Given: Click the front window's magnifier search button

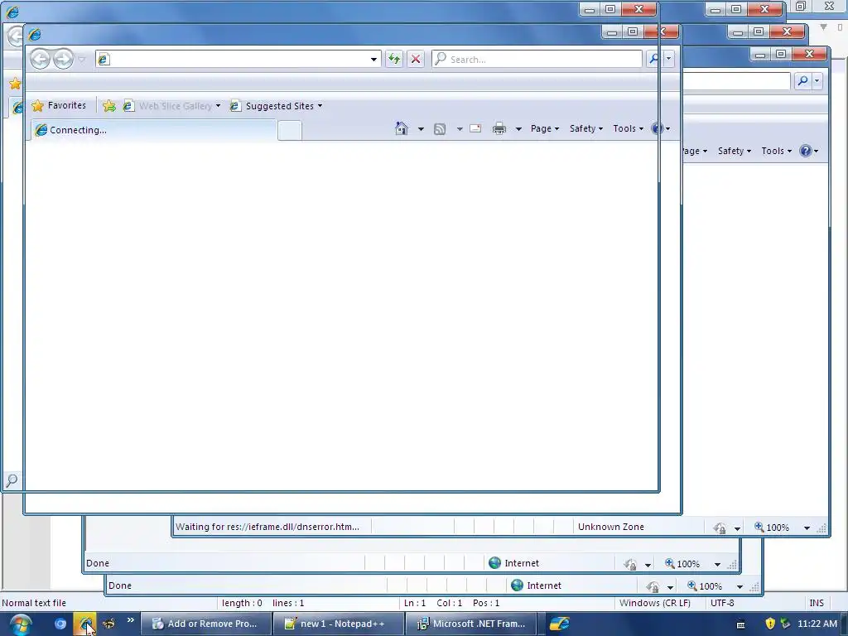Looking at the screenshot, I should tap(654, 59).
